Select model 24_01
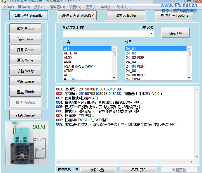Image resolution: width=202 pixels, height=173 pixels. click(156, 49)
